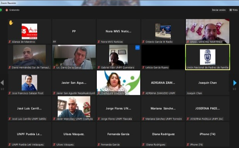Select the Unión Nacional de Padres de Familia tile

(x=208, y=57)
